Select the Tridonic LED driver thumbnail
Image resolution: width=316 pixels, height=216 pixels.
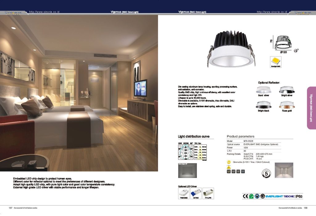pos(184,193)
